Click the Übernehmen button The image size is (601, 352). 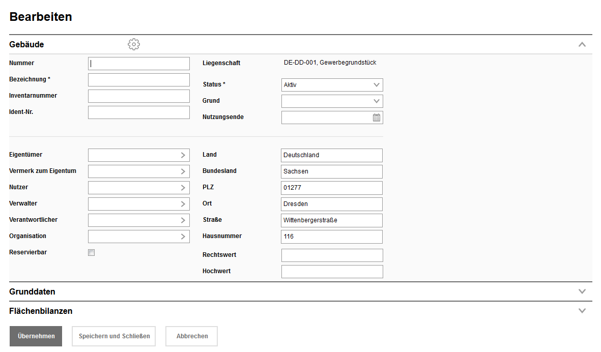click(x=36, y=336)
